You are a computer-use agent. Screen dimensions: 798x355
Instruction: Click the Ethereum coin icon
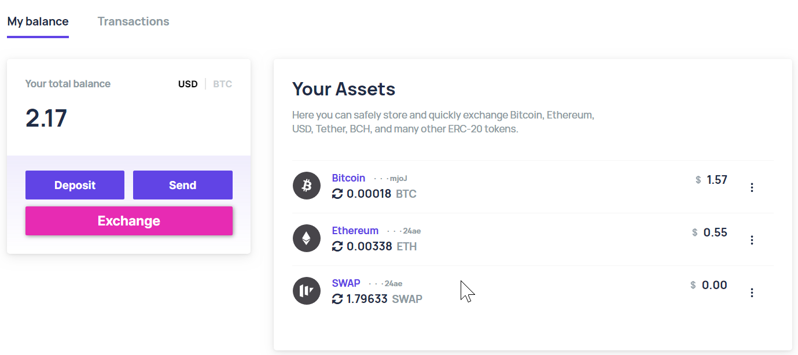[x=307, y=238]
